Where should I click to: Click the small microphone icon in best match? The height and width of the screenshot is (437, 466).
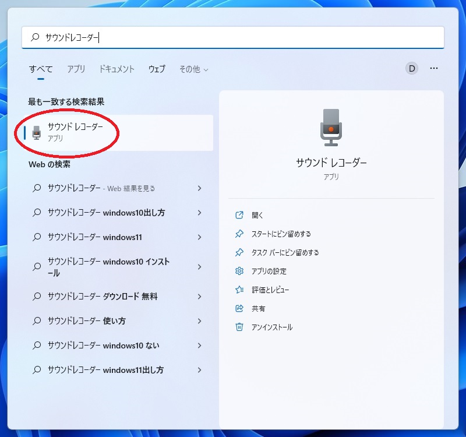37,133
